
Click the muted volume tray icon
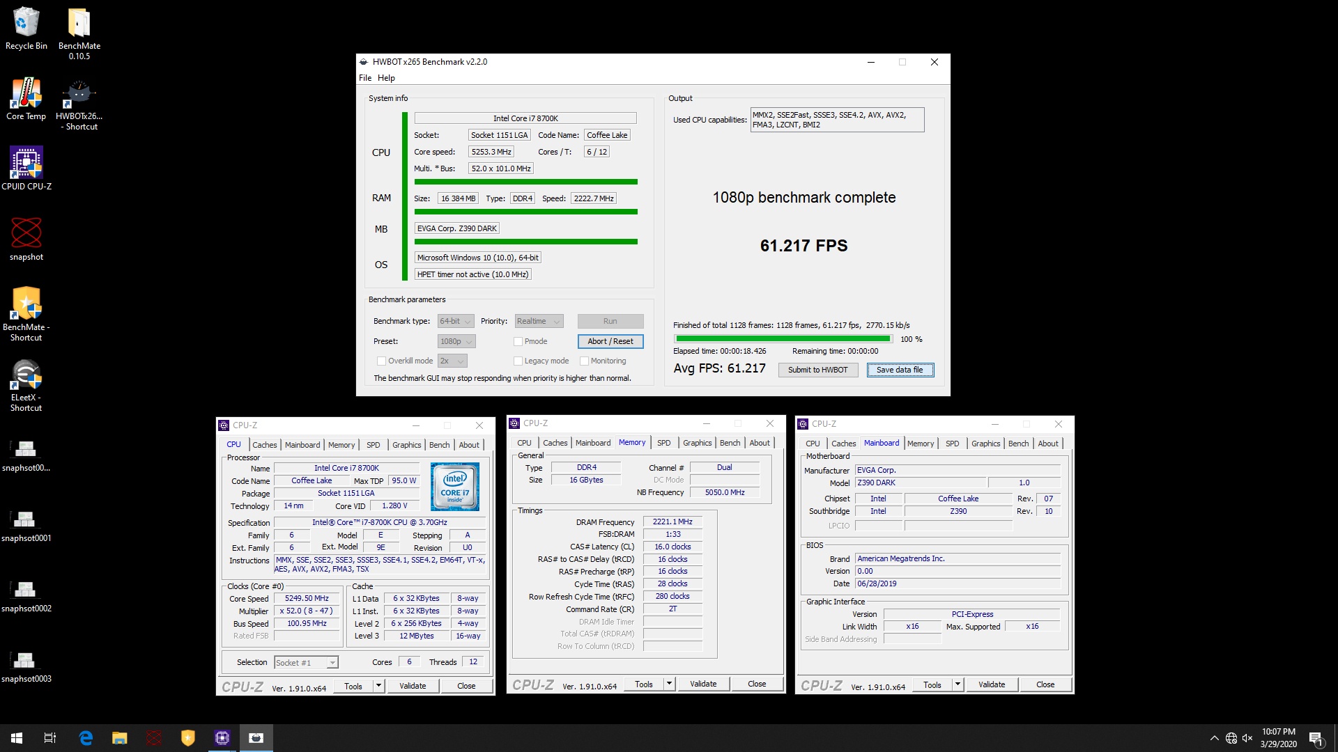click(1247, 738)
